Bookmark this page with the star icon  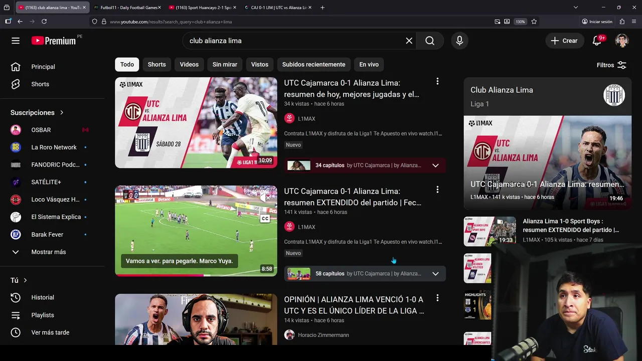(x=534, y=22)
